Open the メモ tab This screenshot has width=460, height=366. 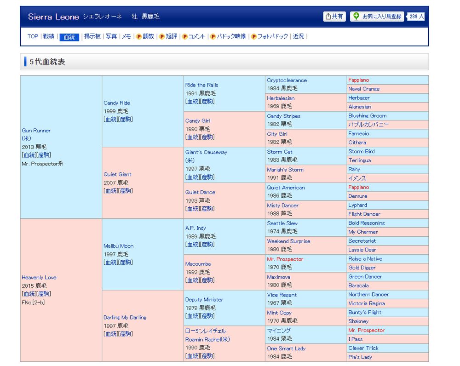(x=126, y=36)
